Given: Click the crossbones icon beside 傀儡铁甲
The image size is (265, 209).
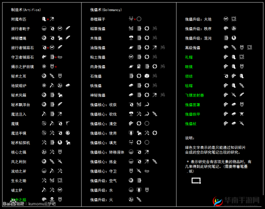Looking at the screenshot, I should click(242, 114).
